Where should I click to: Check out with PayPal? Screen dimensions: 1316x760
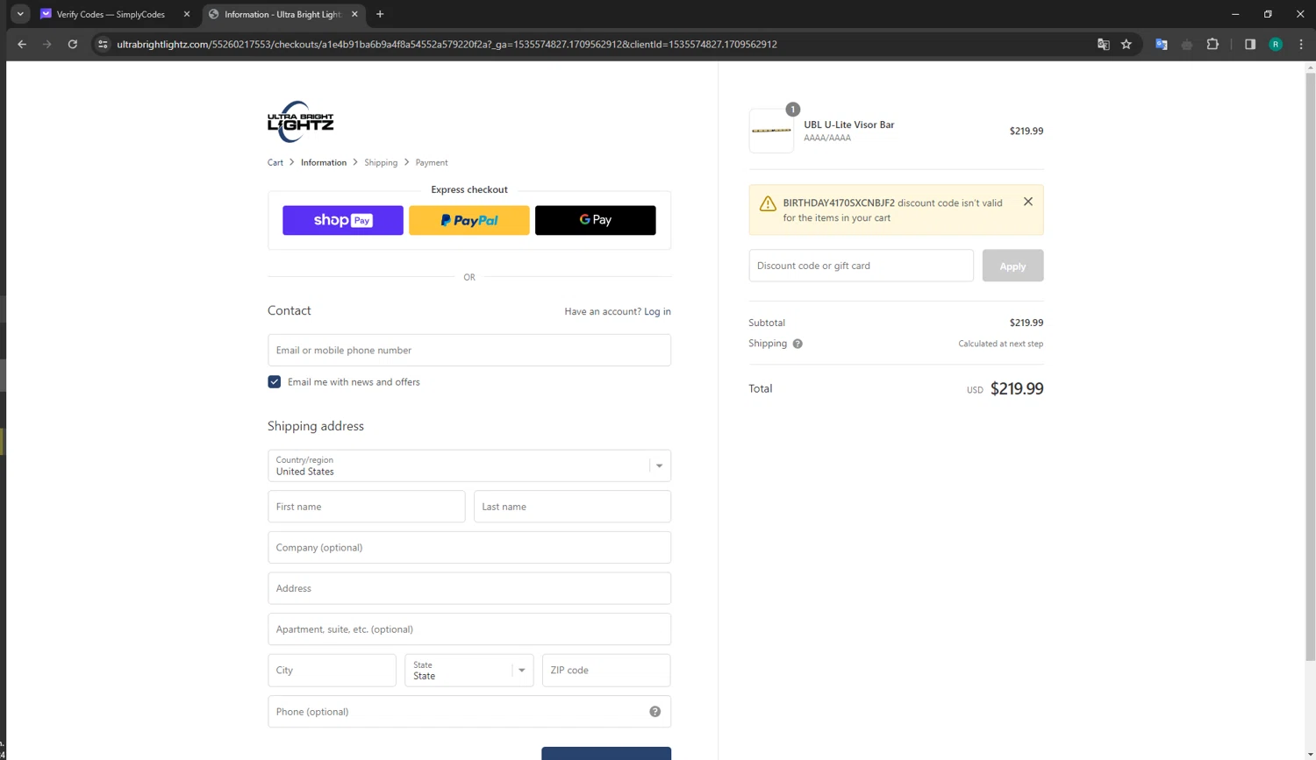coord(469,220)
